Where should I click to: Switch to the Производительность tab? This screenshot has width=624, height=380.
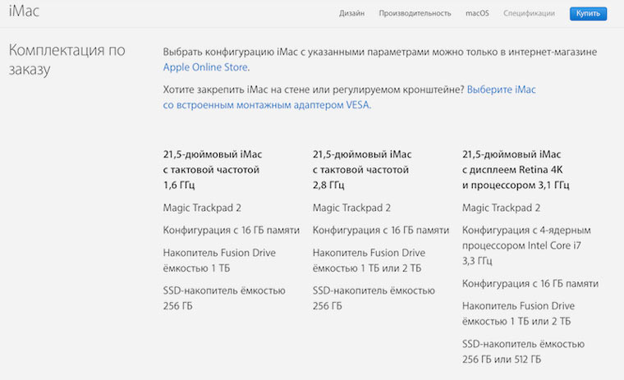(x=415, y=13)
